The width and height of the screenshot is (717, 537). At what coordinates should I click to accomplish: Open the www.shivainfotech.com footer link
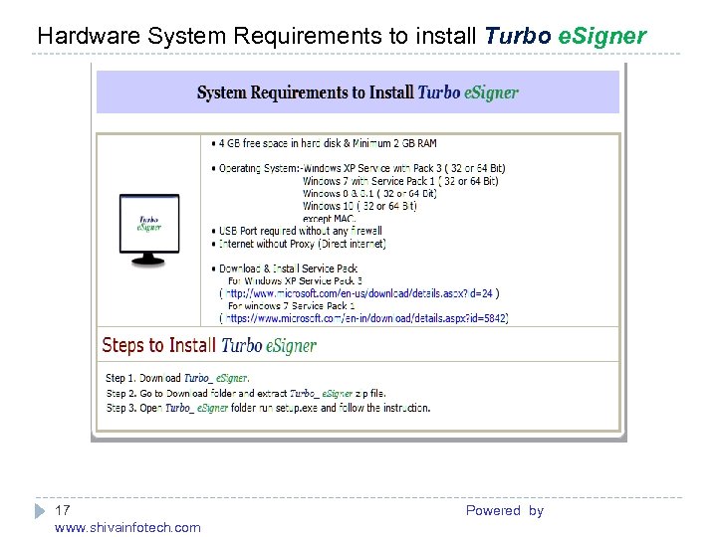click(x=127, y=527)
